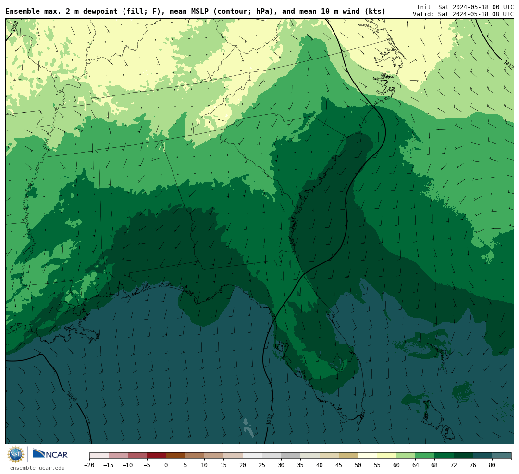The height and width of the screenshot is (474, 519).
Task: Pick the above-80 teal colorbar swatch
Action: (x=502, y=456)
